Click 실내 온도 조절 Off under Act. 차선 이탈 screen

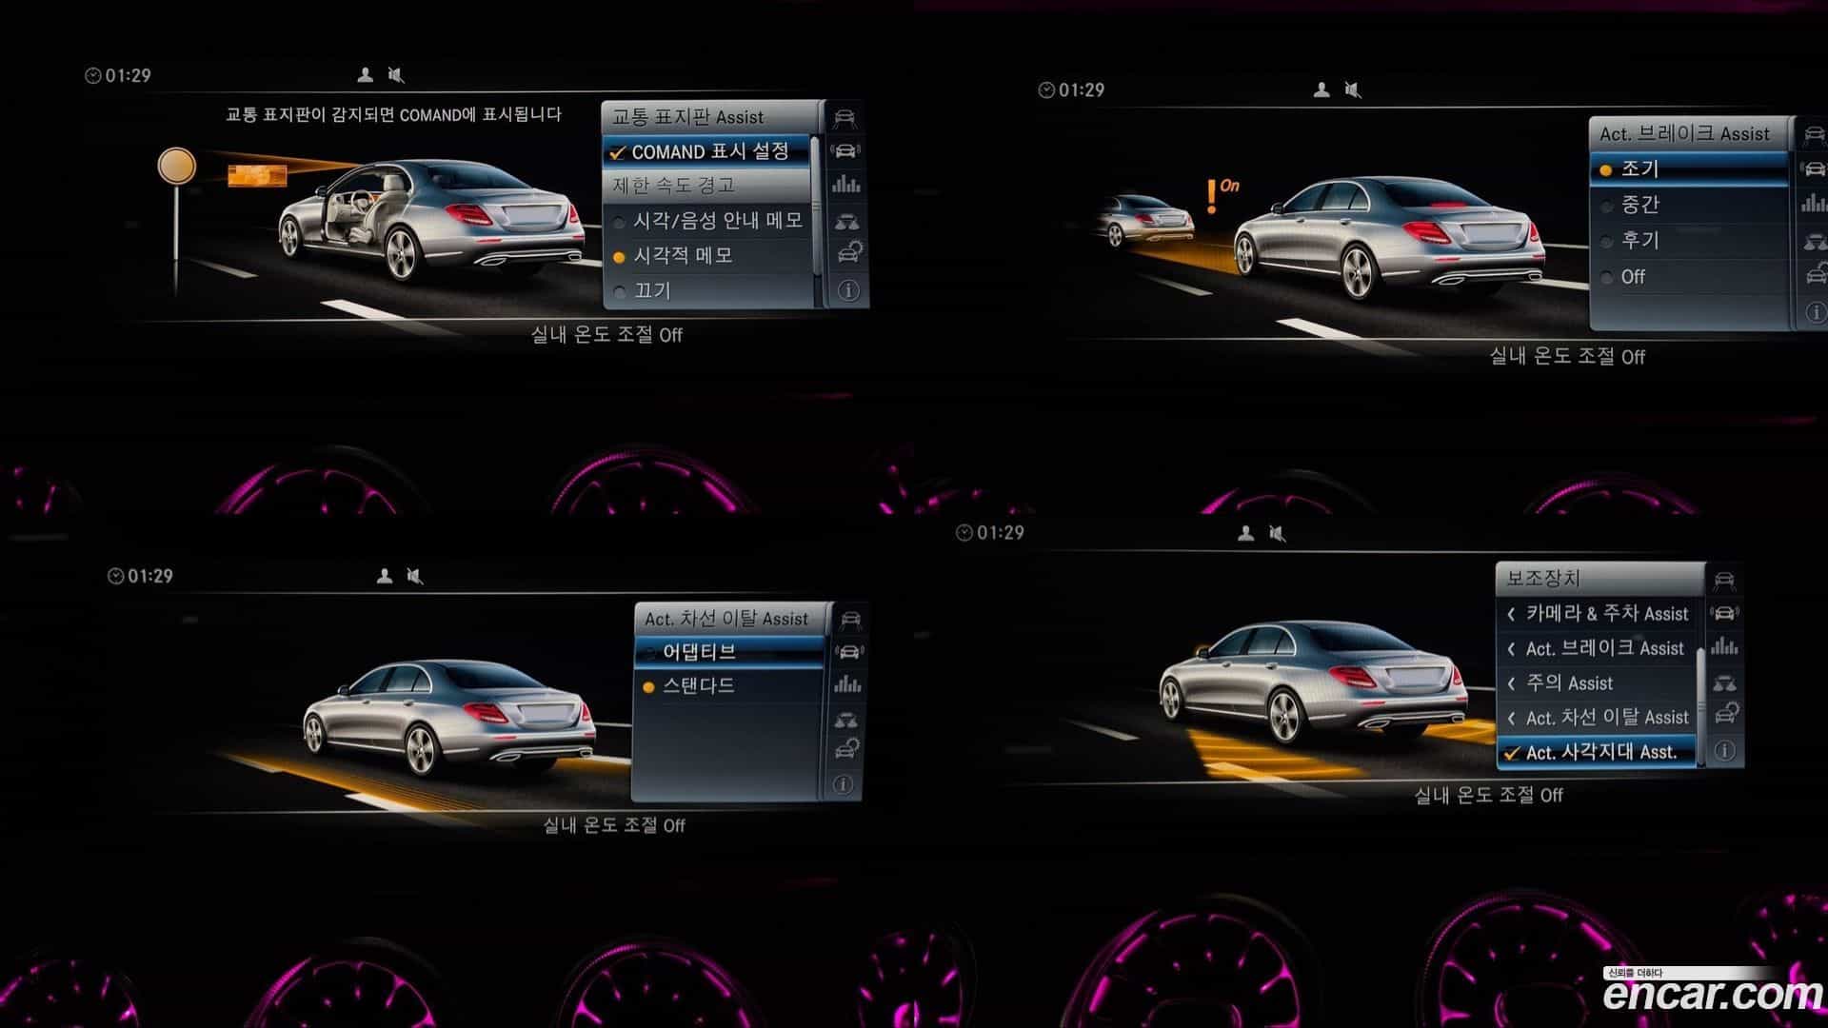click(614, 825)
